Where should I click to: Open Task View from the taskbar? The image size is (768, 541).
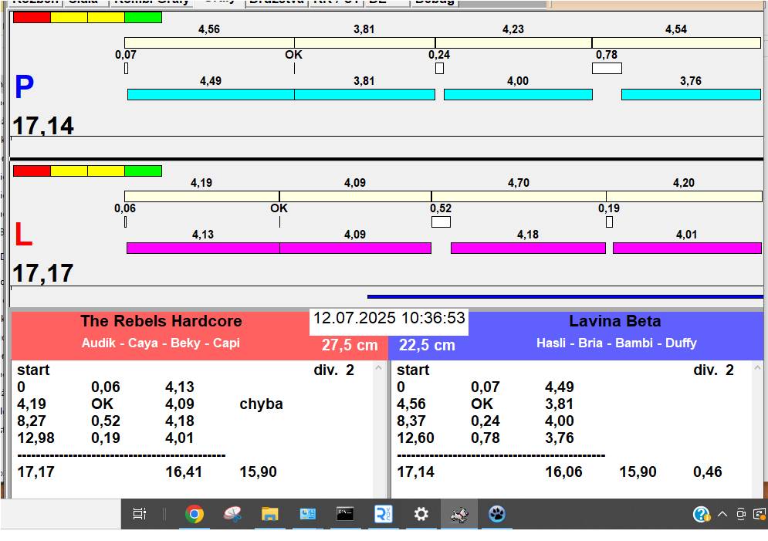point(140,514)
